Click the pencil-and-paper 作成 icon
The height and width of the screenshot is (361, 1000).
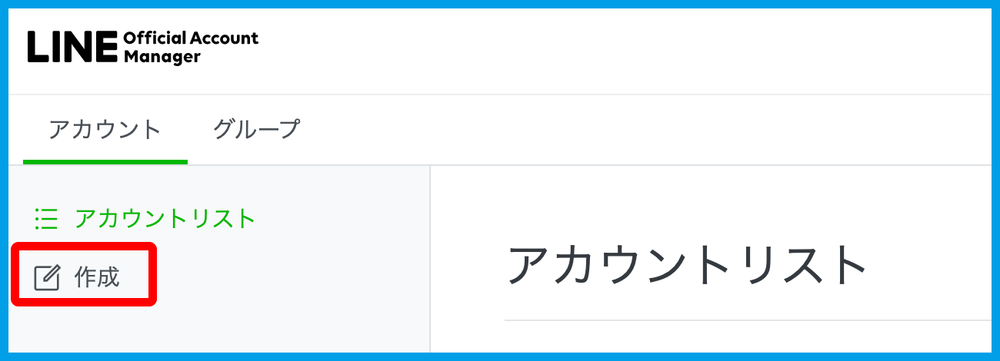47,277
